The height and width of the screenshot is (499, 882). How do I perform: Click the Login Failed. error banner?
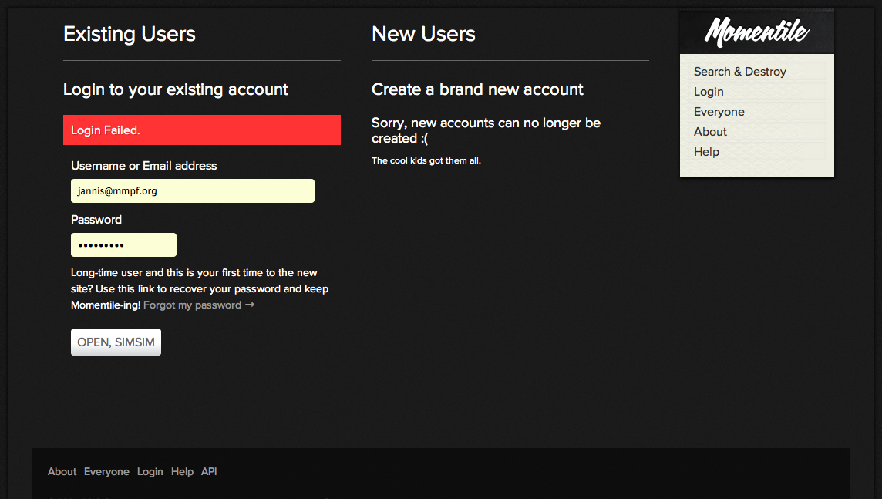pyautogui.click(x=202, y=130)
